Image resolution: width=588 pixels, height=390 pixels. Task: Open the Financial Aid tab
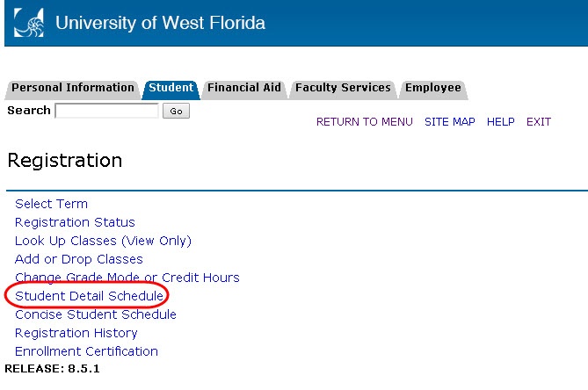[x=244, y=88]
